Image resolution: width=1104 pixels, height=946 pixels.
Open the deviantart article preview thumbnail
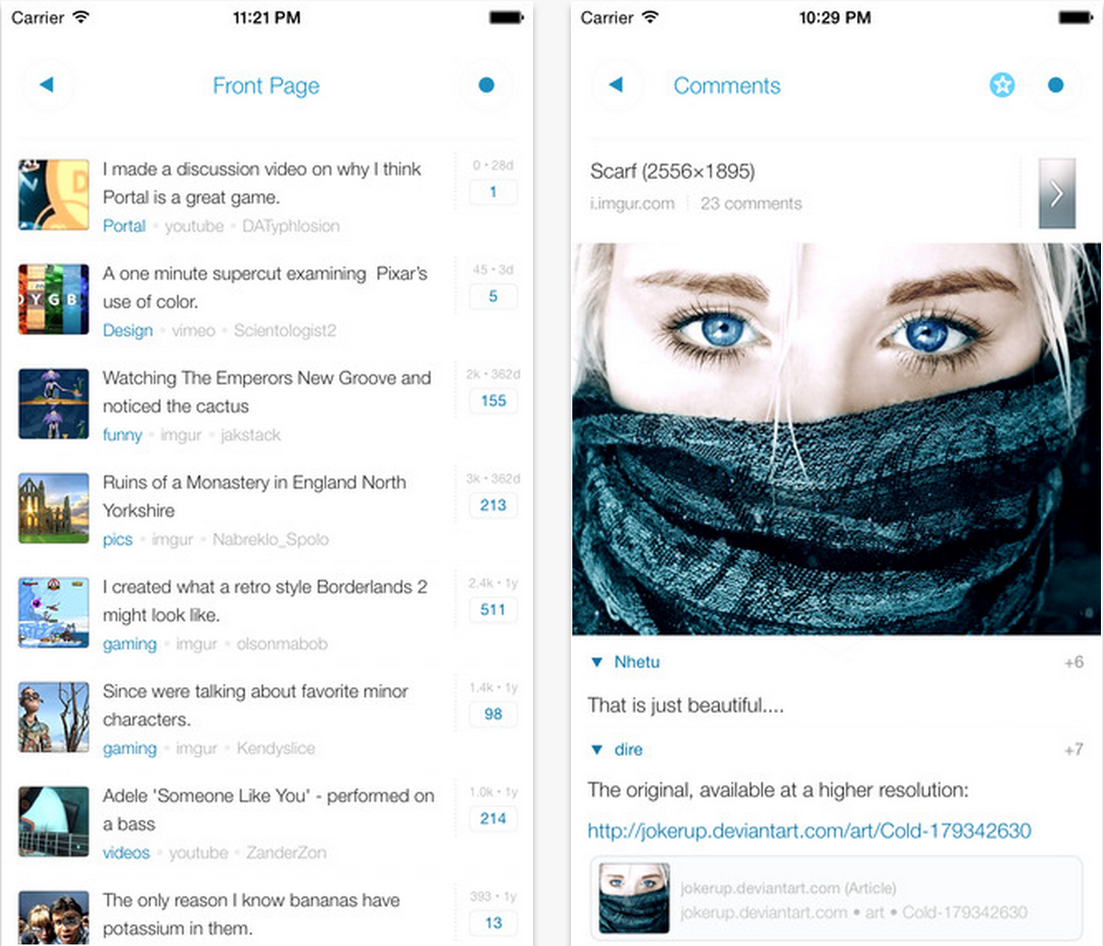634,899
